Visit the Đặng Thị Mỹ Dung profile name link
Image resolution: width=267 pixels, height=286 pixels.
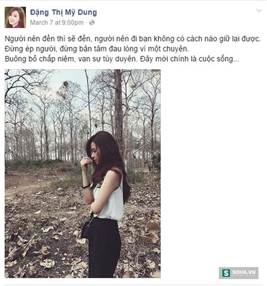pyautogui.click(x=63, y=12)
